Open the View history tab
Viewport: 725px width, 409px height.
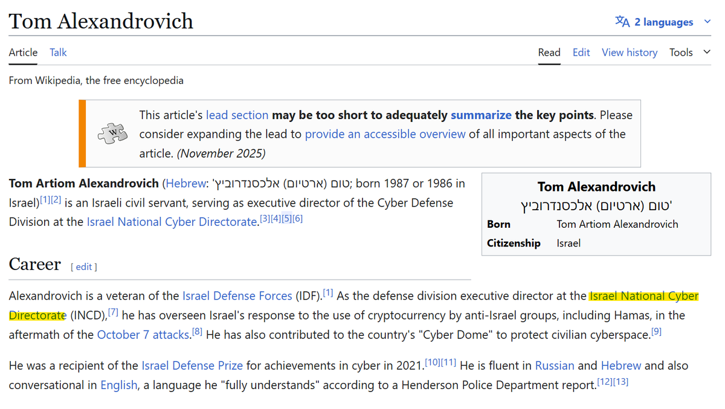pos(629,53)
